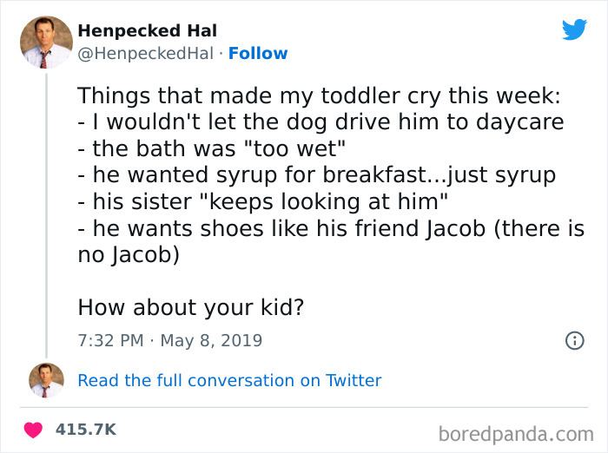Viewport: 608px width, 453px height.
Task: Click the Henpecked Hal display name
Action: [x=148, y=31]
